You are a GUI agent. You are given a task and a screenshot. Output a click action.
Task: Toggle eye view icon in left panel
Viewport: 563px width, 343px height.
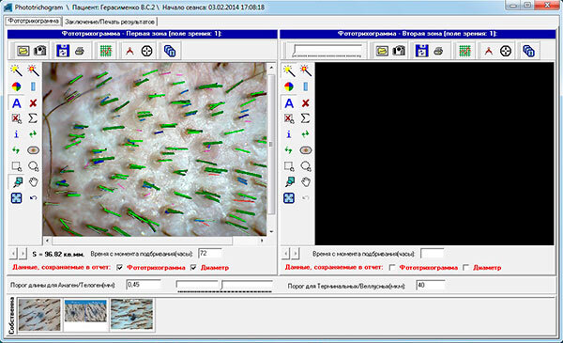33,150
